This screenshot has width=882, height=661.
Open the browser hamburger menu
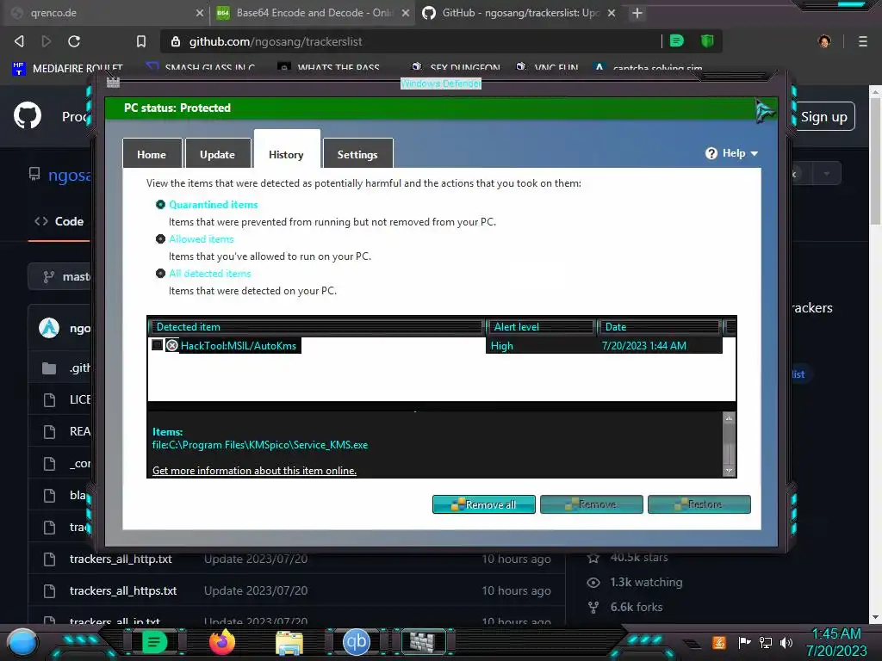point(862,41)
